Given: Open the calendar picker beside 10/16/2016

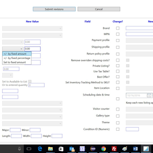Looking at the screenshot, I should point(149,96).
